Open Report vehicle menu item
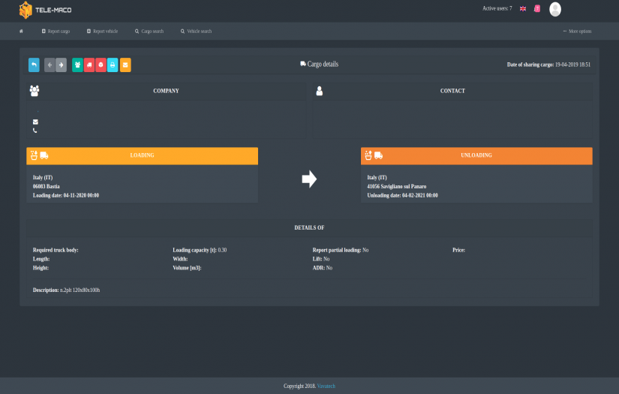619x394 pixels. click(102, 32)
